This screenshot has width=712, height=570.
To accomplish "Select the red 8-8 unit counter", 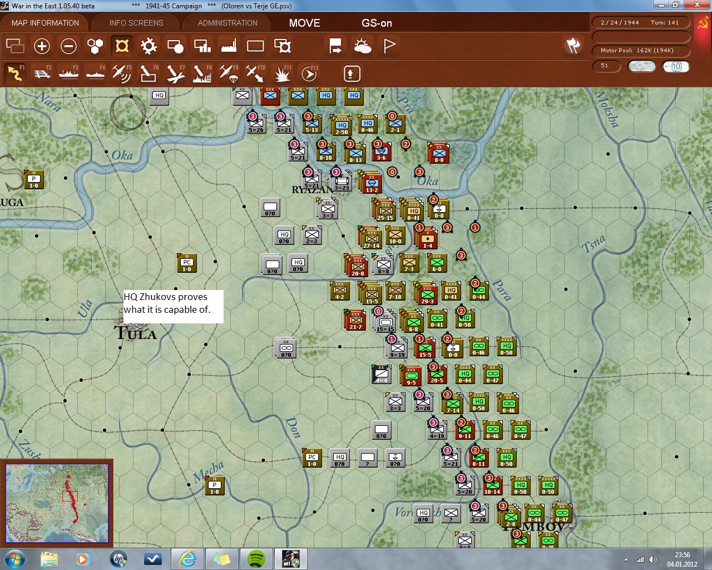I will click(x=439, y=153).
